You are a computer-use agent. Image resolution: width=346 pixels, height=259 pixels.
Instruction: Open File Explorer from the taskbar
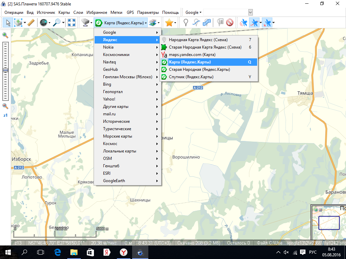(x=74, y=252)
